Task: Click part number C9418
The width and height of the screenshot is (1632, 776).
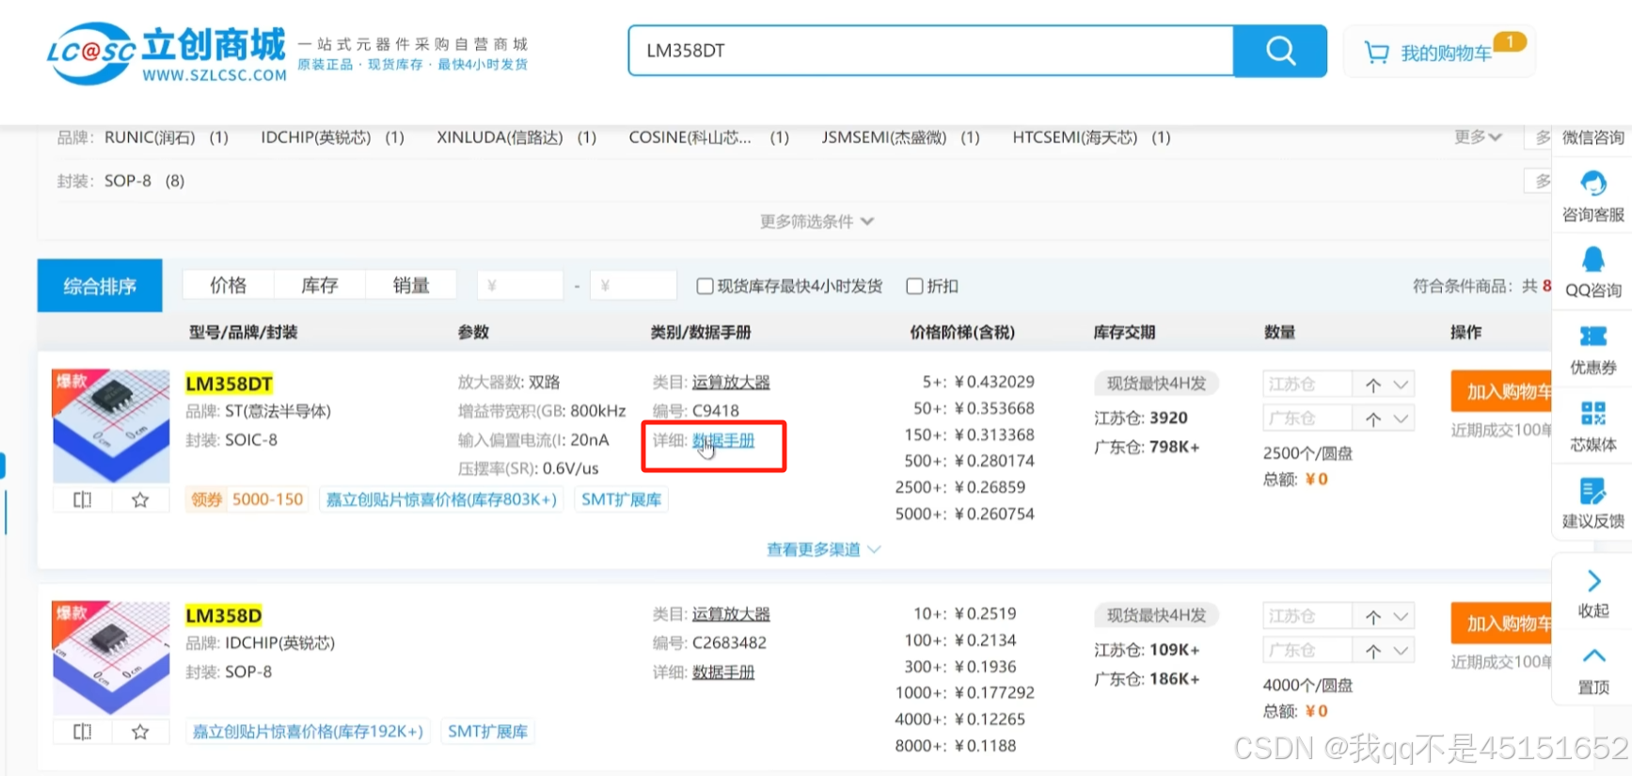Action: point(716,411)
